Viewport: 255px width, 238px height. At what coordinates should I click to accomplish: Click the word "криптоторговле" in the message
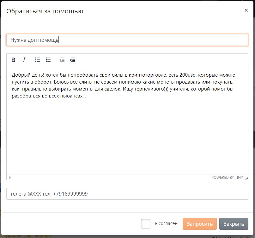coord(148,75)
